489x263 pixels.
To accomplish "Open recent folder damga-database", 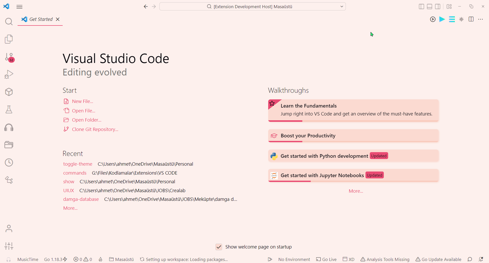I will point(81,199).
